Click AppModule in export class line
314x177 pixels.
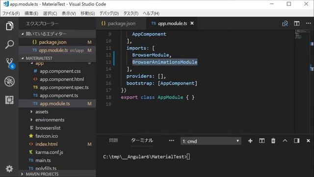click(x=170, y=97)
